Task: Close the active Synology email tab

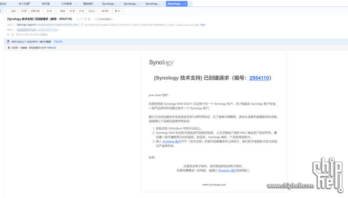Action: [x=185, y=4]
